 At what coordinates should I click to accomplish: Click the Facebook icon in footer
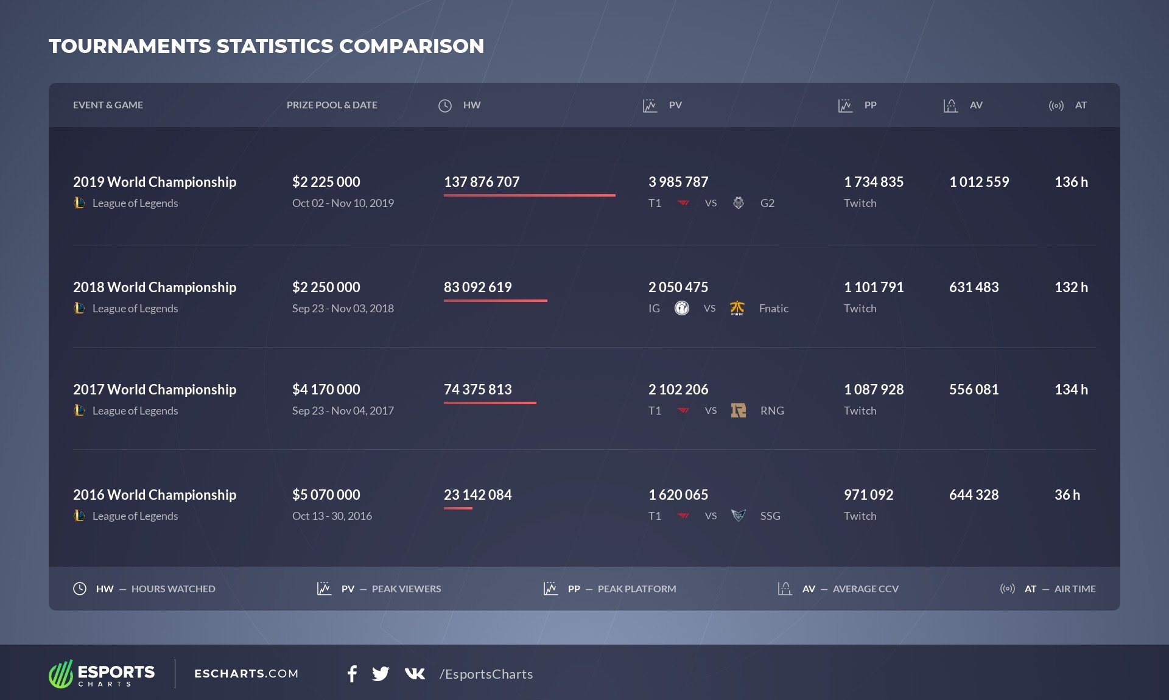point(352,673)
